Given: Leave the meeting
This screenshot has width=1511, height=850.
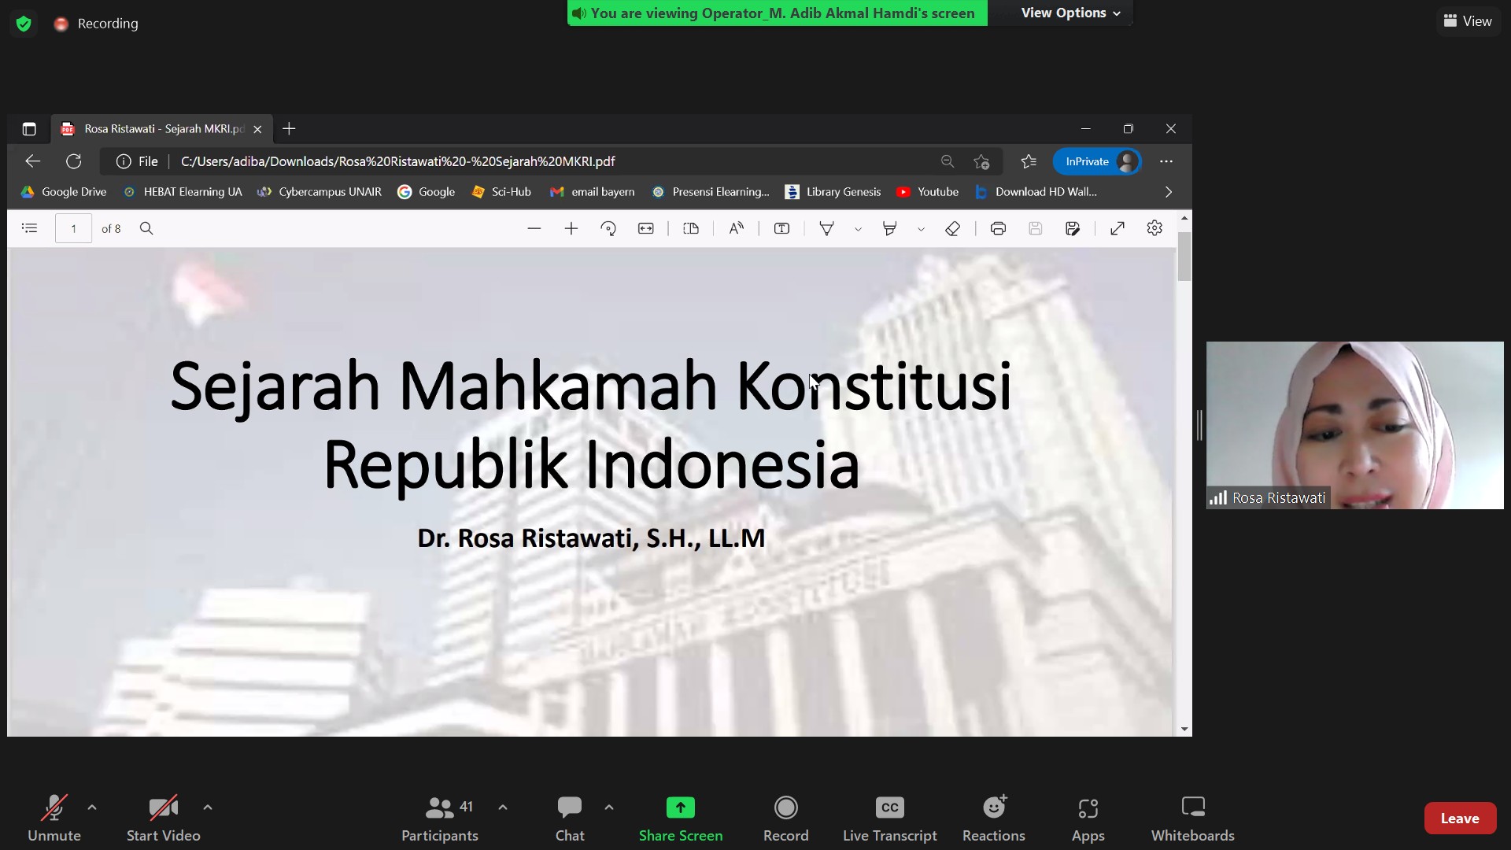Looking at the screenshot, I should pyautogui.click(x=1459, y=818).
